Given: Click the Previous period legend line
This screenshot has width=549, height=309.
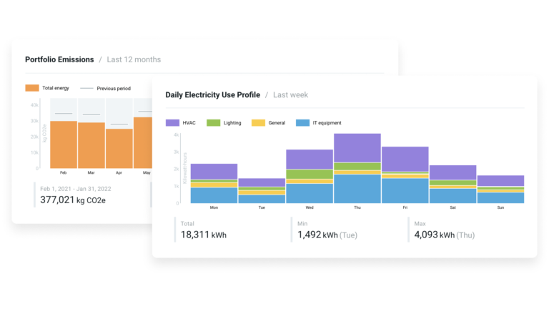Looking at the screenshot, I should pyautogui.click(x=86, y=88).
